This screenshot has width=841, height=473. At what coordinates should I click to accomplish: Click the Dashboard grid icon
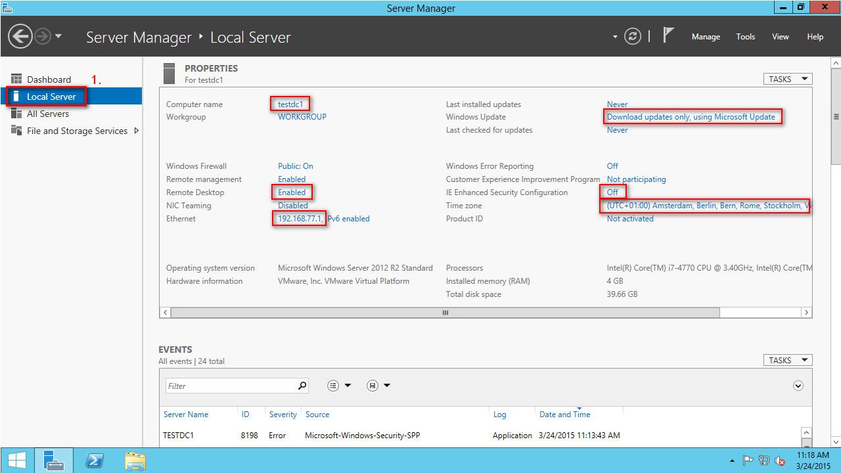pos(16,79)
